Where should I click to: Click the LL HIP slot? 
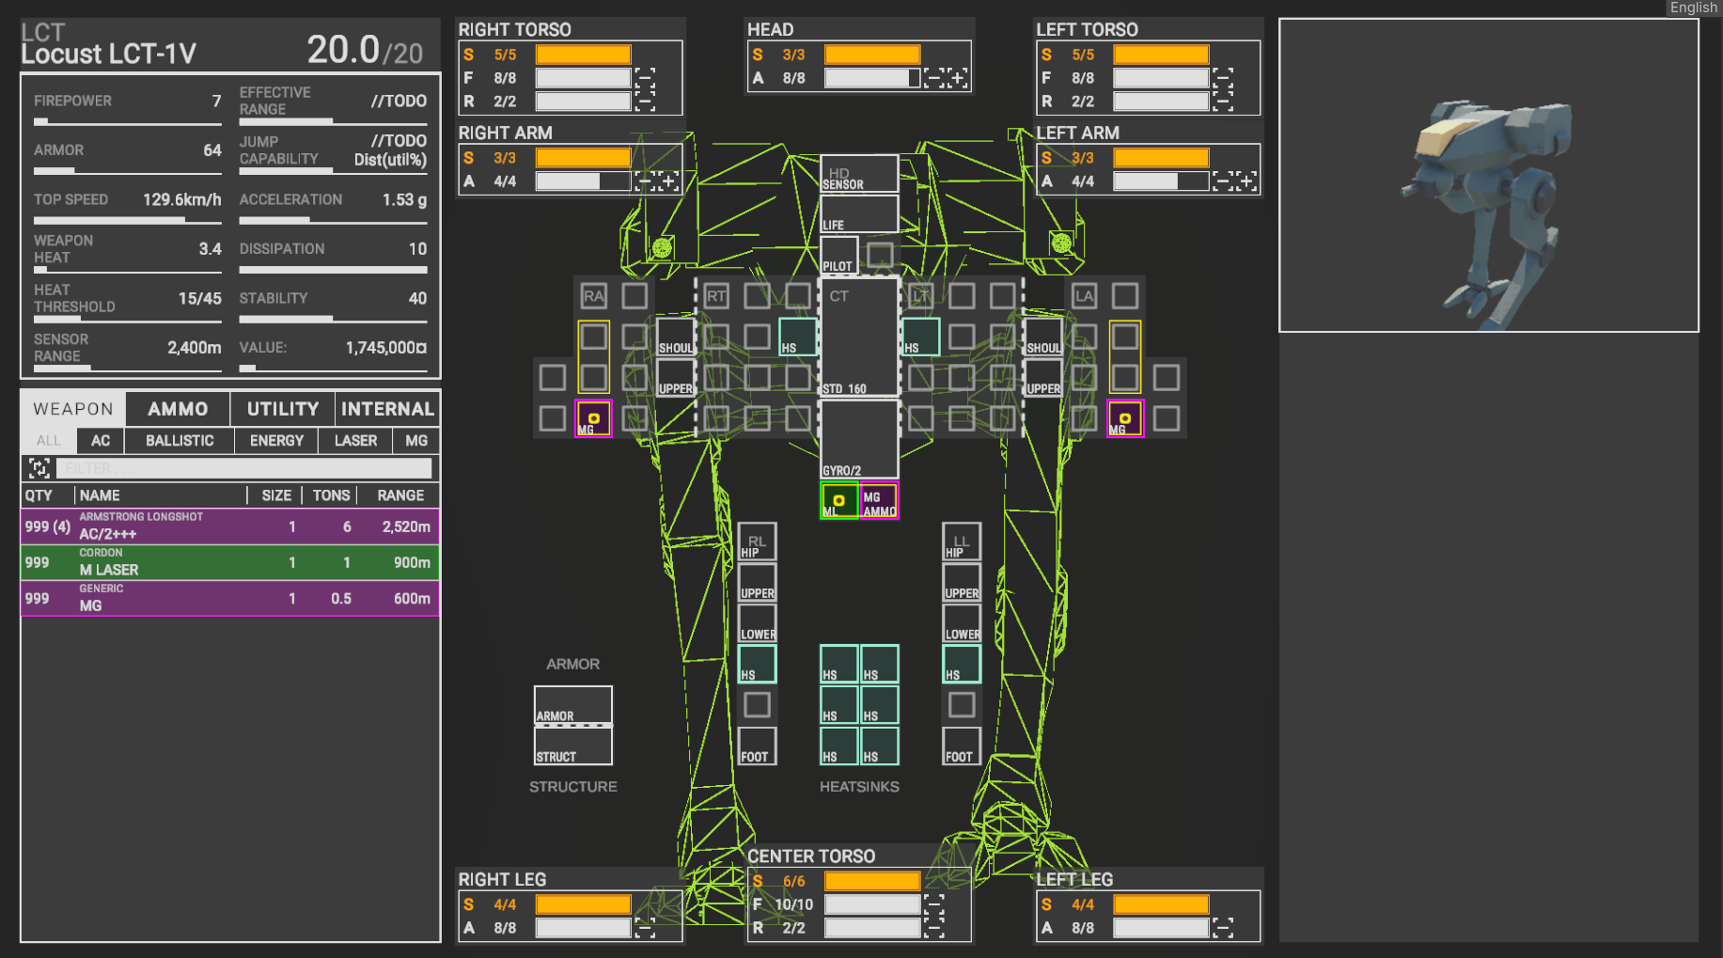coord(962,542)
